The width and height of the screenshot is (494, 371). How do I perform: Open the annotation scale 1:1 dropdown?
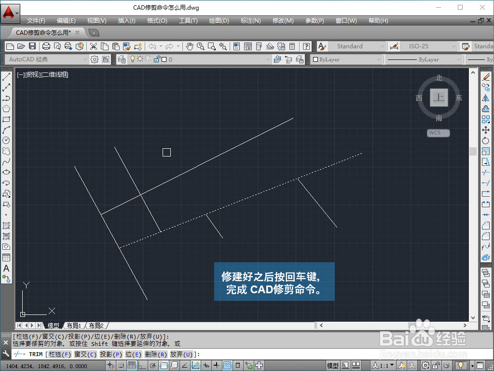pos(392,365)
